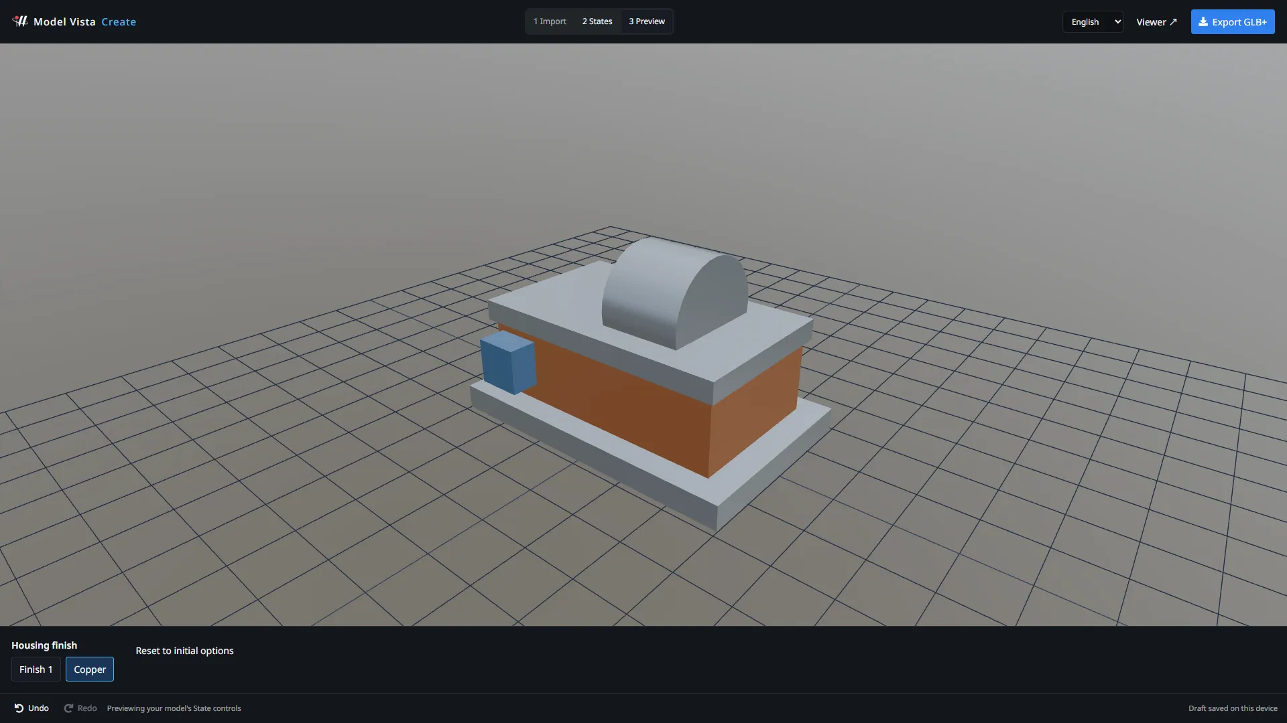Click the grey half-cylinder on top of the model
1287x723 pixels.
click(x=674, y=293)
